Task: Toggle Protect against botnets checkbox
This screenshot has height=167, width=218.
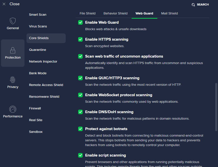Action: pos(80,129)
